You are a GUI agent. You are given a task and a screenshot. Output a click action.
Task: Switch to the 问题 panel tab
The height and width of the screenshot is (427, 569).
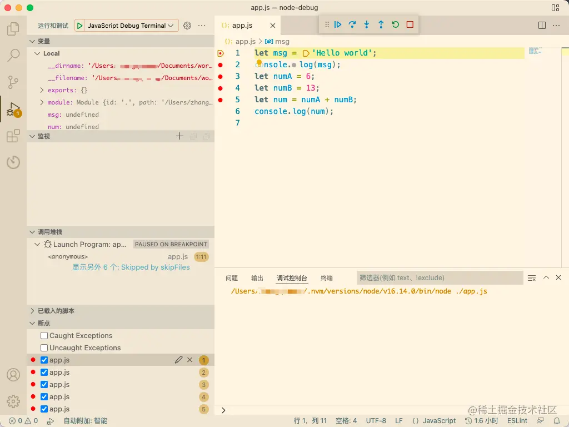(232, 278)
